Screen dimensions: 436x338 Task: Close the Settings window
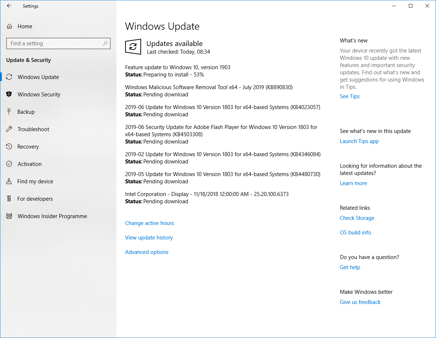pyautogui.click(x=427, y=6)
